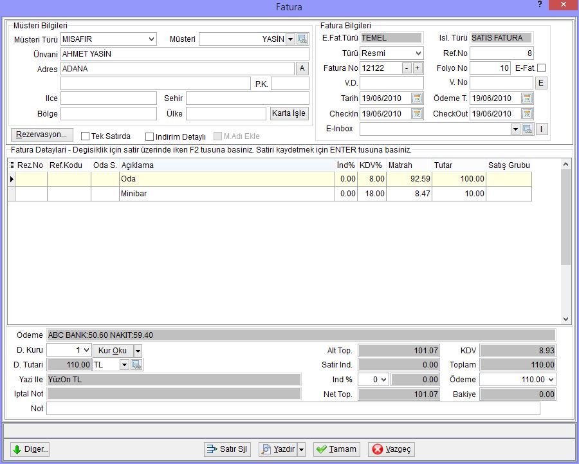Click Satır Sil to delete row
The width and height of the screenshot is (579, 464).
tap(228, 449)
